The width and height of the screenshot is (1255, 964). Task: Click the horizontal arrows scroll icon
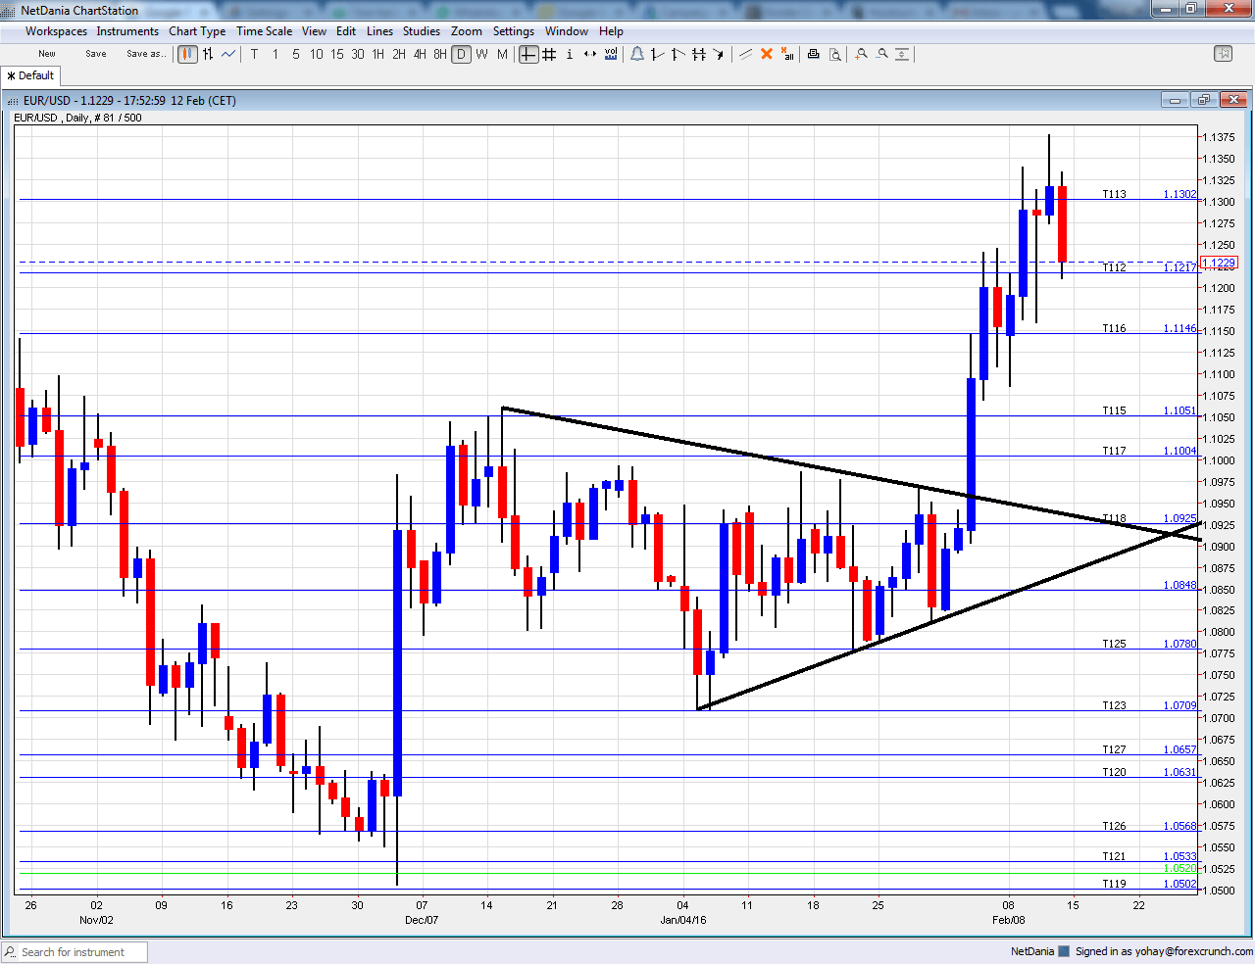click(590, 54)
